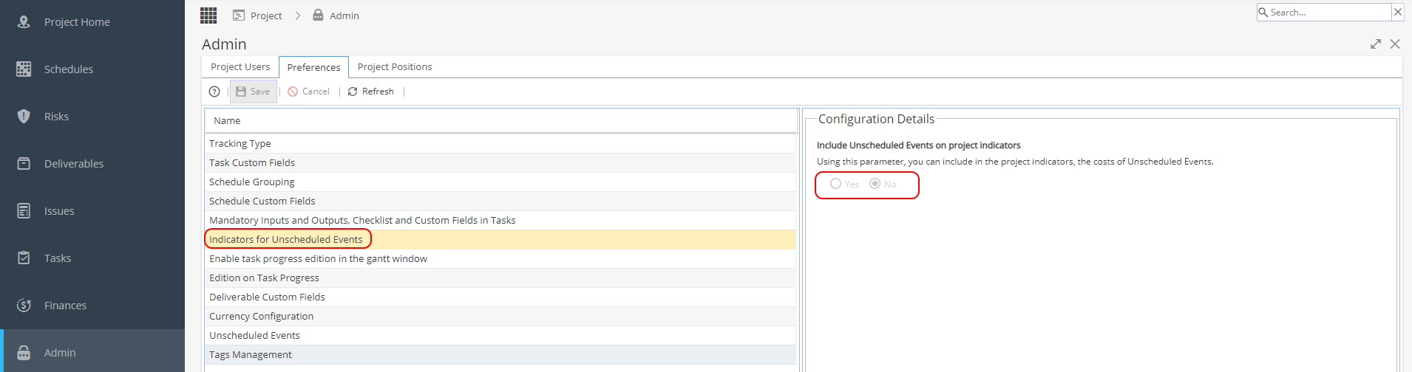Click the Refresh button
The image size is (1412, 372).
(x=370, y=92)
